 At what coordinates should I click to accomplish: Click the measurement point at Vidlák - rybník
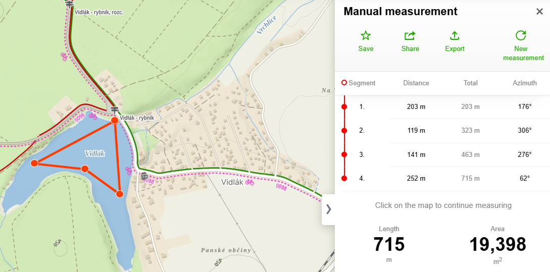(x=115, y=121)
